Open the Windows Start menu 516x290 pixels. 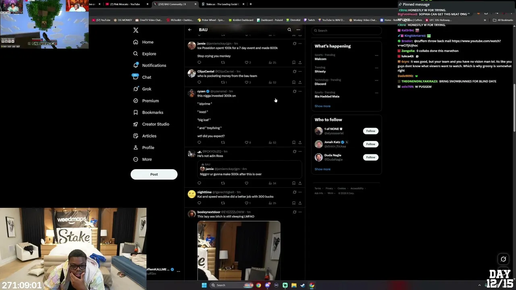[x=204, y=285]
